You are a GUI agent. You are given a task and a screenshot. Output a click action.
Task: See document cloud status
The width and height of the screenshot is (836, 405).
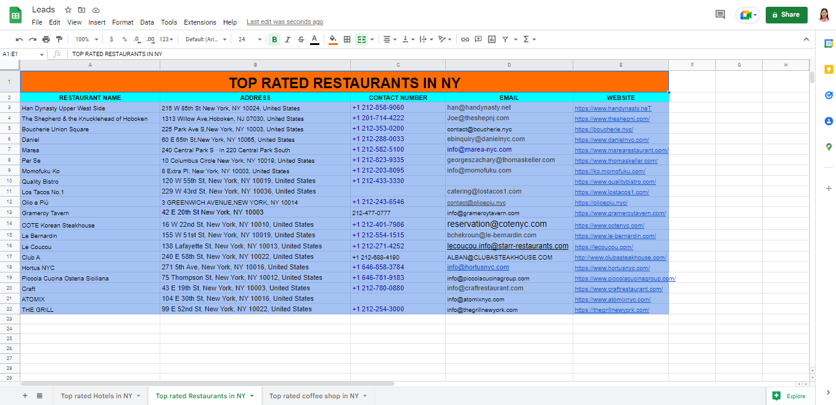(96, 10)
